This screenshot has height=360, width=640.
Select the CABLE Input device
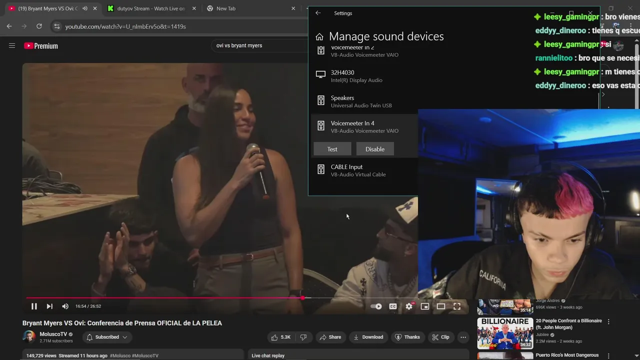363,170
